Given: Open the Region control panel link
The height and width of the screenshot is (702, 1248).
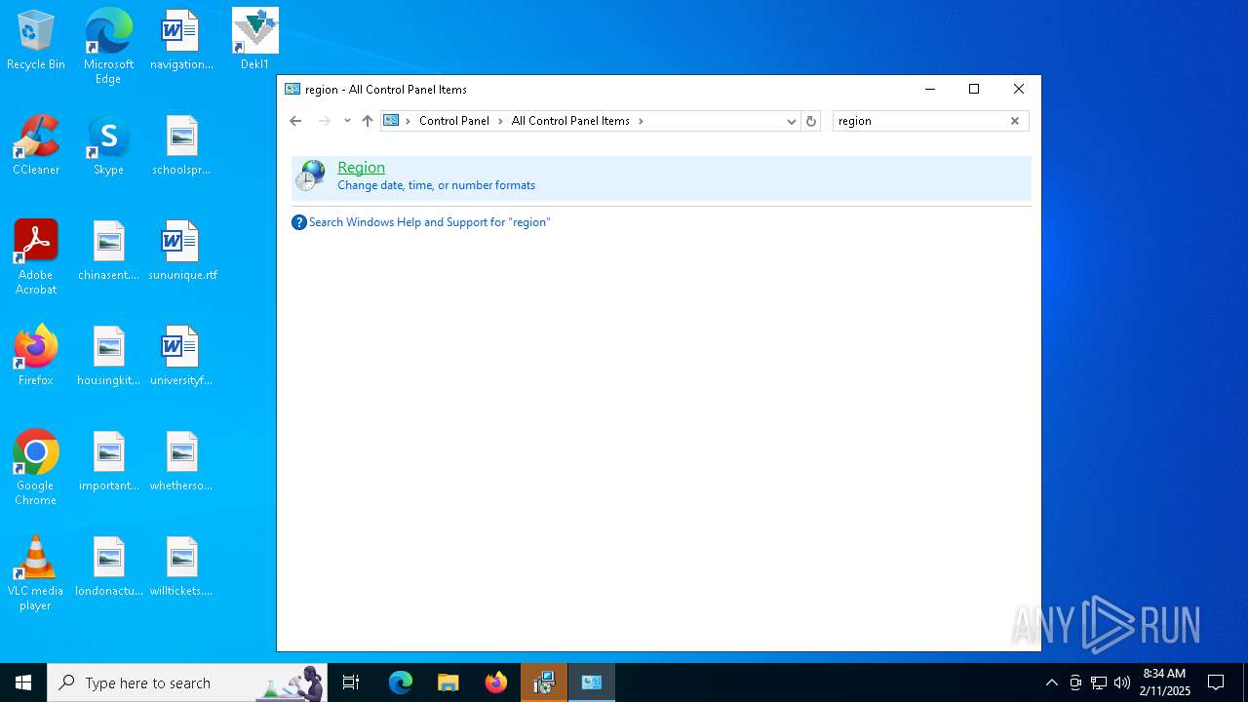Looking at the screenshot, I should click(361, 168).
